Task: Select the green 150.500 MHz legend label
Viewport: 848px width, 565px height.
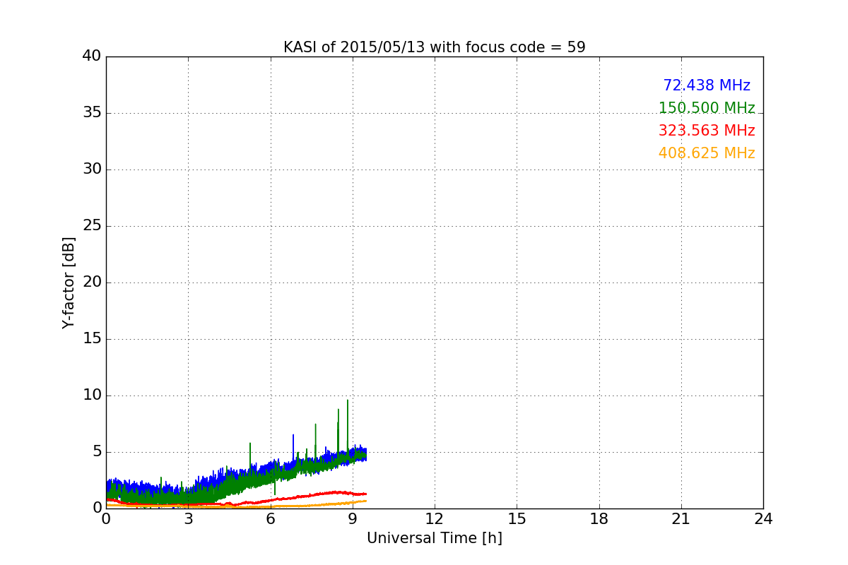Action: click(707, 108)
